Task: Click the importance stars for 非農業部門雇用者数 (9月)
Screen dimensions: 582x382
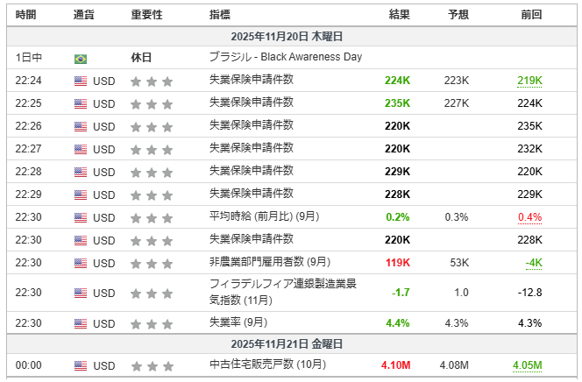Action: pyautogui.click(x=152, y=262)
